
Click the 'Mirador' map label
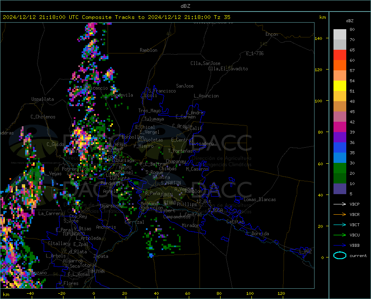pyautogui.click(x=190, y=226)
